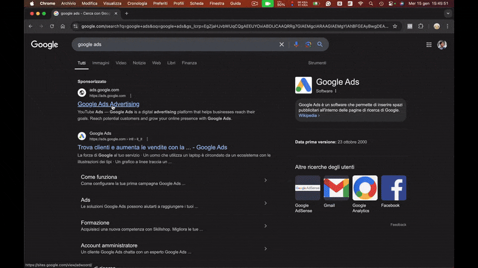Open the Cronologia menu
The width and height of the screenshot is (478, 268).
[137, 4]
